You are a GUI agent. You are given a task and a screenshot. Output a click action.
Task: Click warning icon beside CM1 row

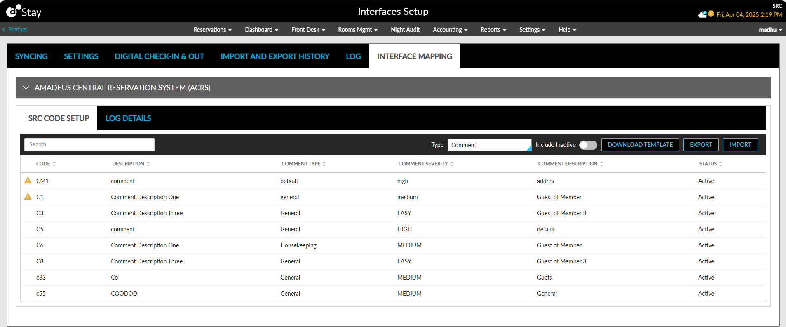point(28,181)
